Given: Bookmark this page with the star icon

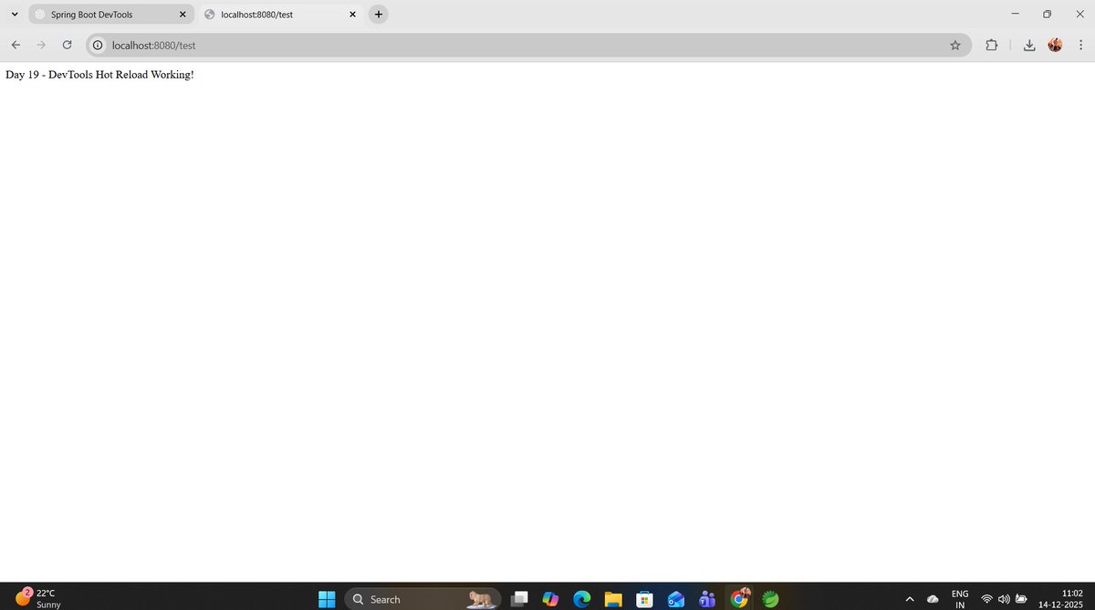Looking at the screenshot, I should pos(955,45).
